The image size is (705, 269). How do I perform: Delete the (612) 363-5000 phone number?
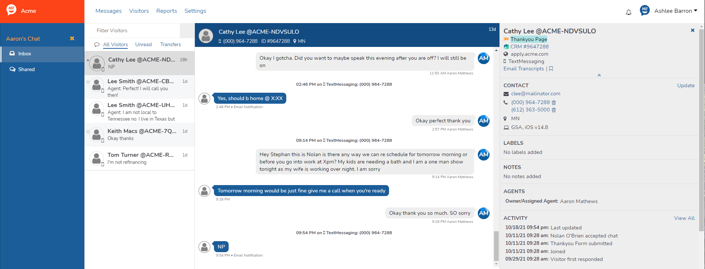click(x=554, y=110)
